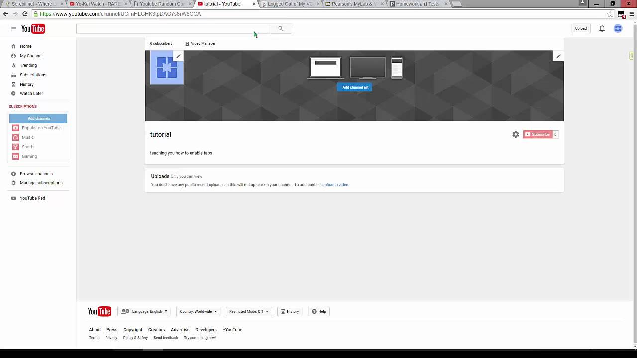Open the +YouTube footer link
This screenshot has height=358, width=637.
click(232, 330)
